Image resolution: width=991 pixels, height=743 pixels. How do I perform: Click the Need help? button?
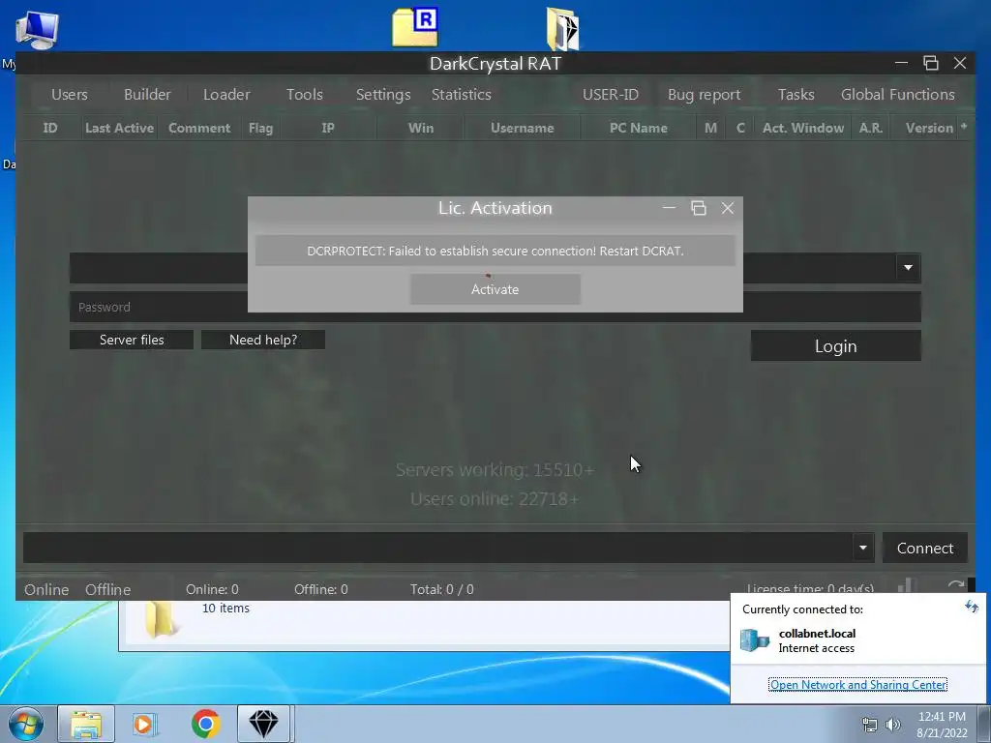tap(263, 340)
